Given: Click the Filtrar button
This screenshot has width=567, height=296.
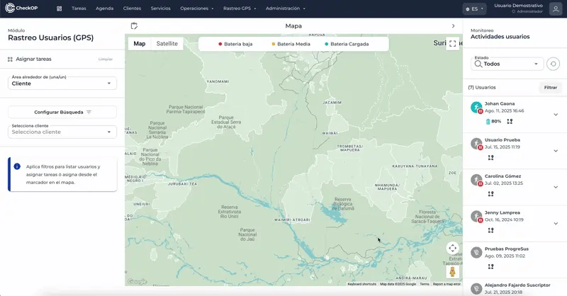Looking at the screenshot, I should [x=551, y=88].
